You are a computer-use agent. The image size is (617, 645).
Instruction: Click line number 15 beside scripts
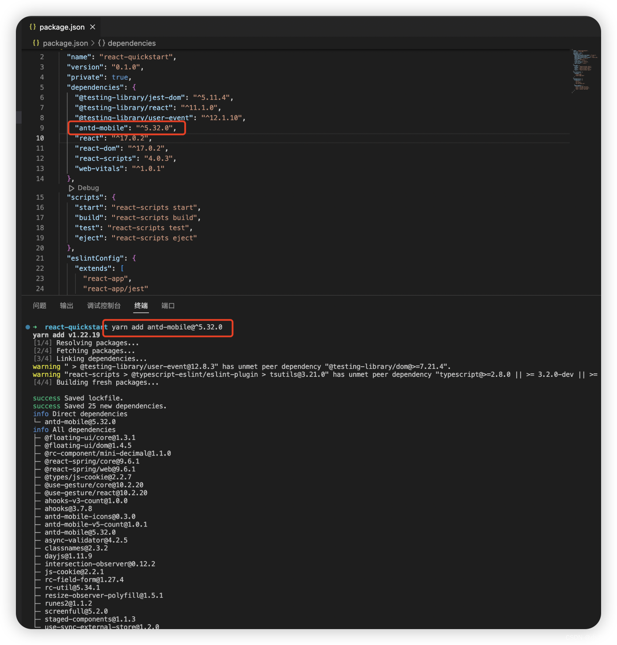pyautogui.click(x=40, y=197)
